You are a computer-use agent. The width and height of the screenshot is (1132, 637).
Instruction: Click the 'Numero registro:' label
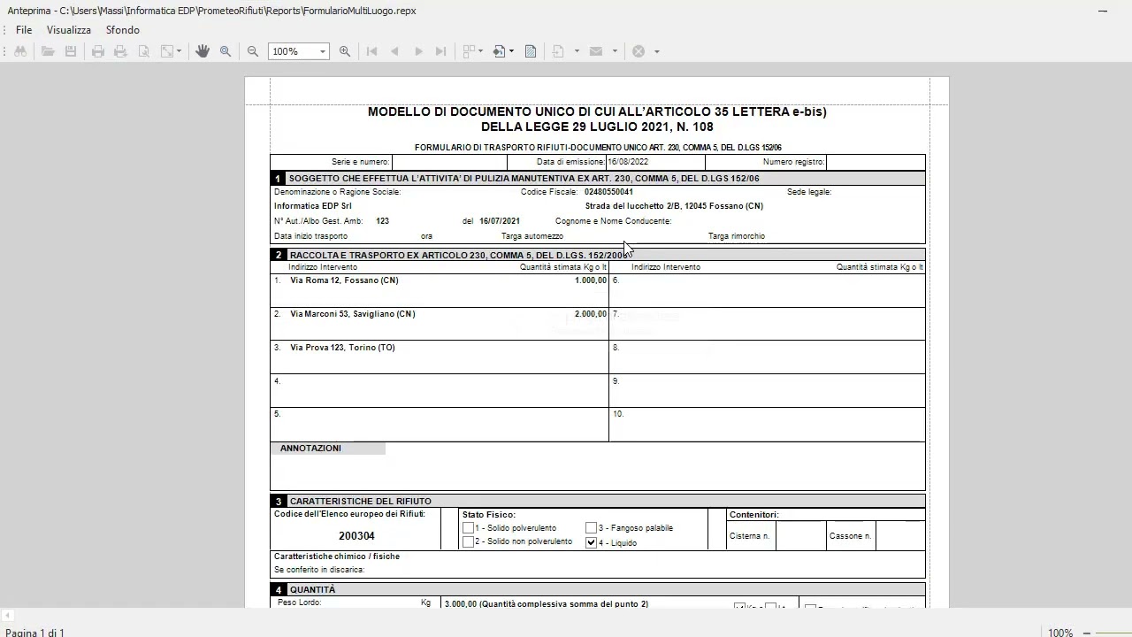[x=793, y=162]
